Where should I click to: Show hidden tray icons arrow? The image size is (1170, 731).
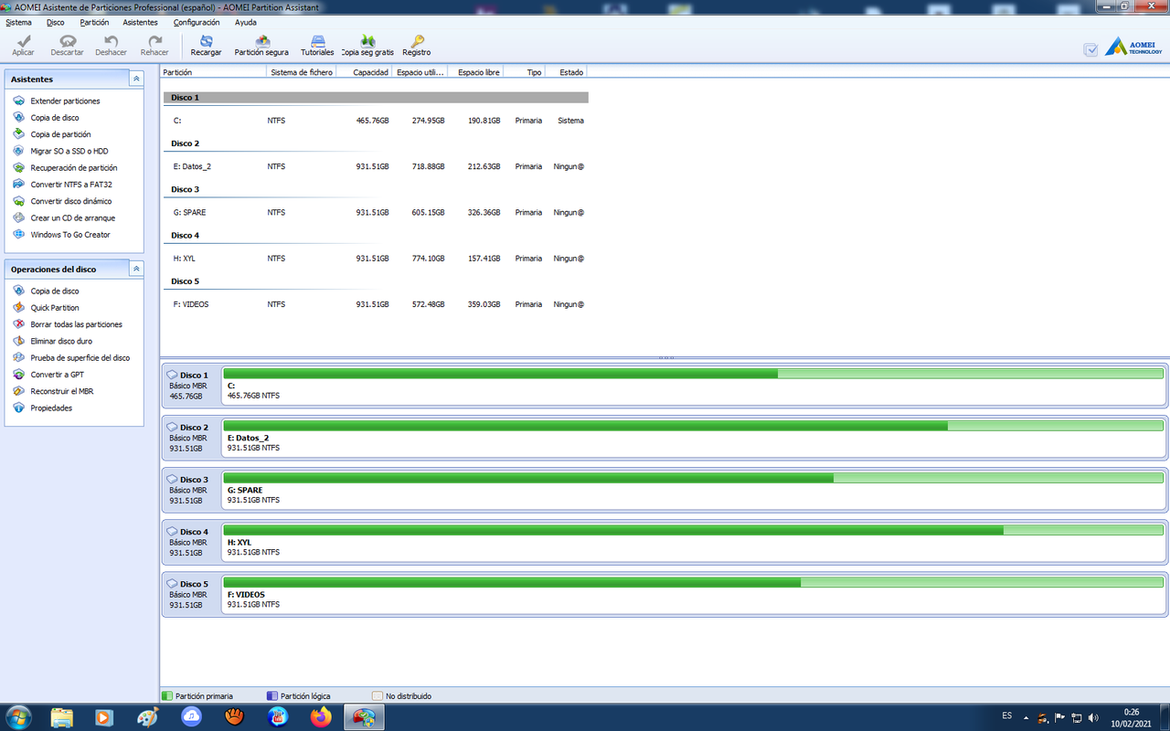tap(1026, 717)
